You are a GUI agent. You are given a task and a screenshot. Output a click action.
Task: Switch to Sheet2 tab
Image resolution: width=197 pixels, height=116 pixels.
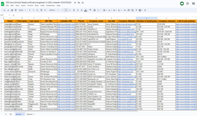click(x=30, y=114)
